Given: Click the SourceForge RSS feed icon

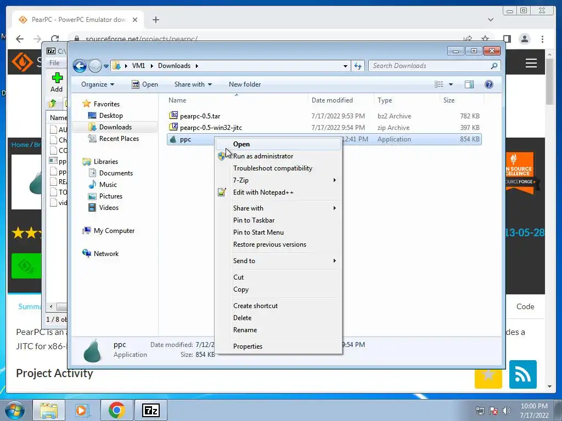Looking at the screenshot, I should (522, 374).
